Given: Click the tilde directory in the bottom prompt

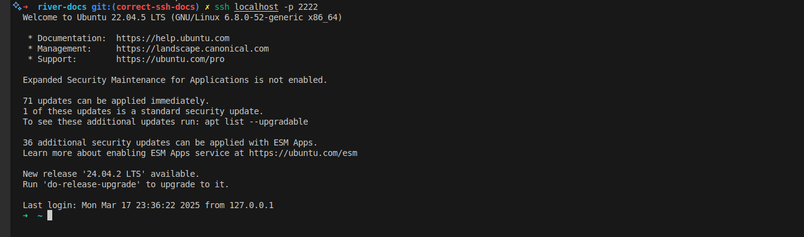Looking at the screenshot, I should click(40, 216).
